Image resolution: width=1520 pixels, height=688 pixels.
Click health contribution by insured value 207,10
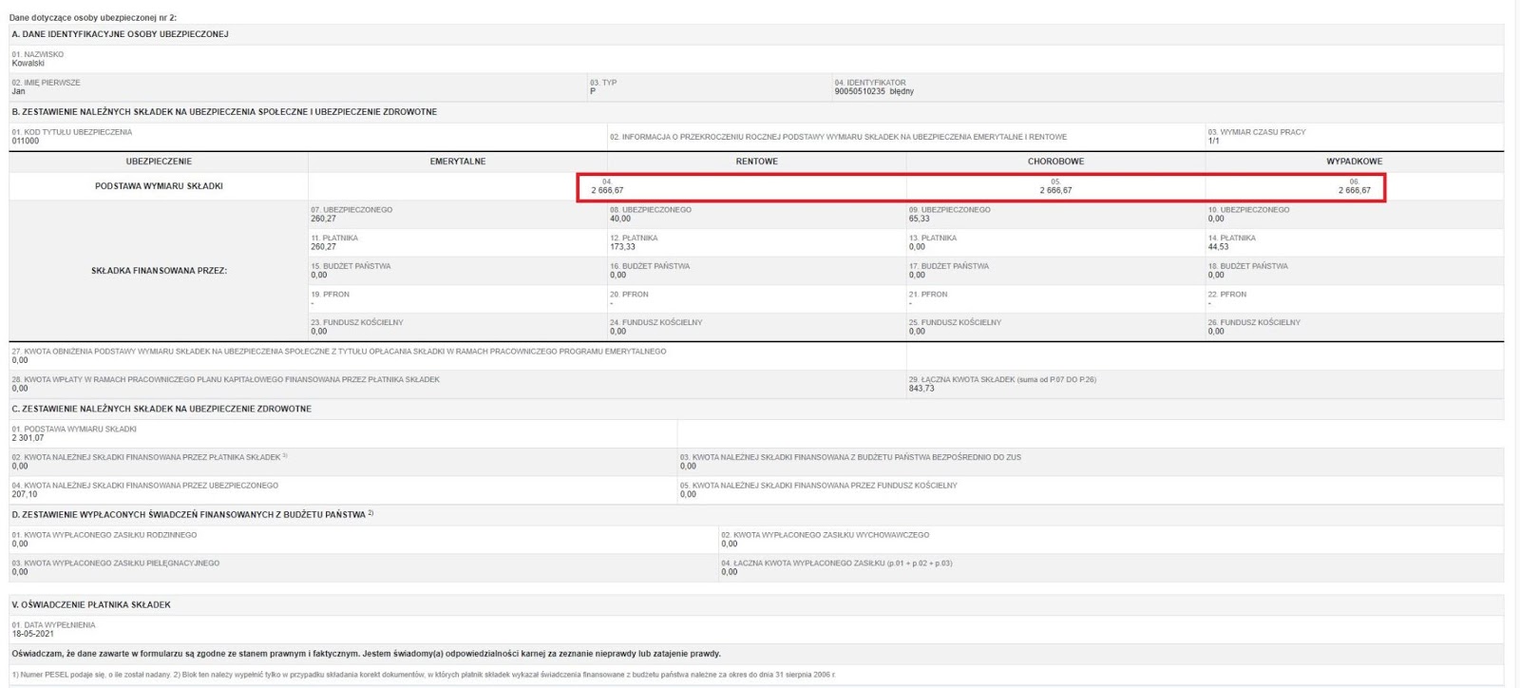point(25,495)
